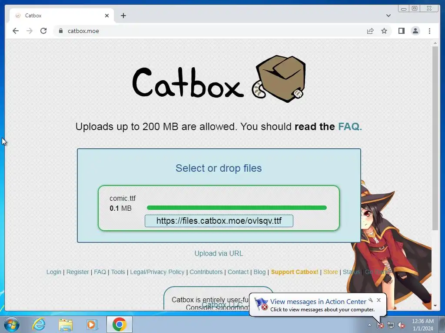Click the uploaded file URL field
The width and height of the screenshot is (445, 333).
[219, 221]
